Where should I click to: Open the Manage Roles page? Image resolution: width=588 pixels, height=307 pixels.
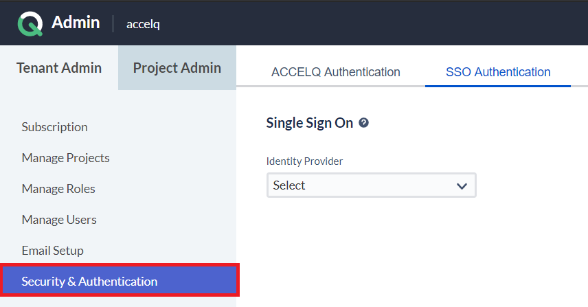point(58,189)
